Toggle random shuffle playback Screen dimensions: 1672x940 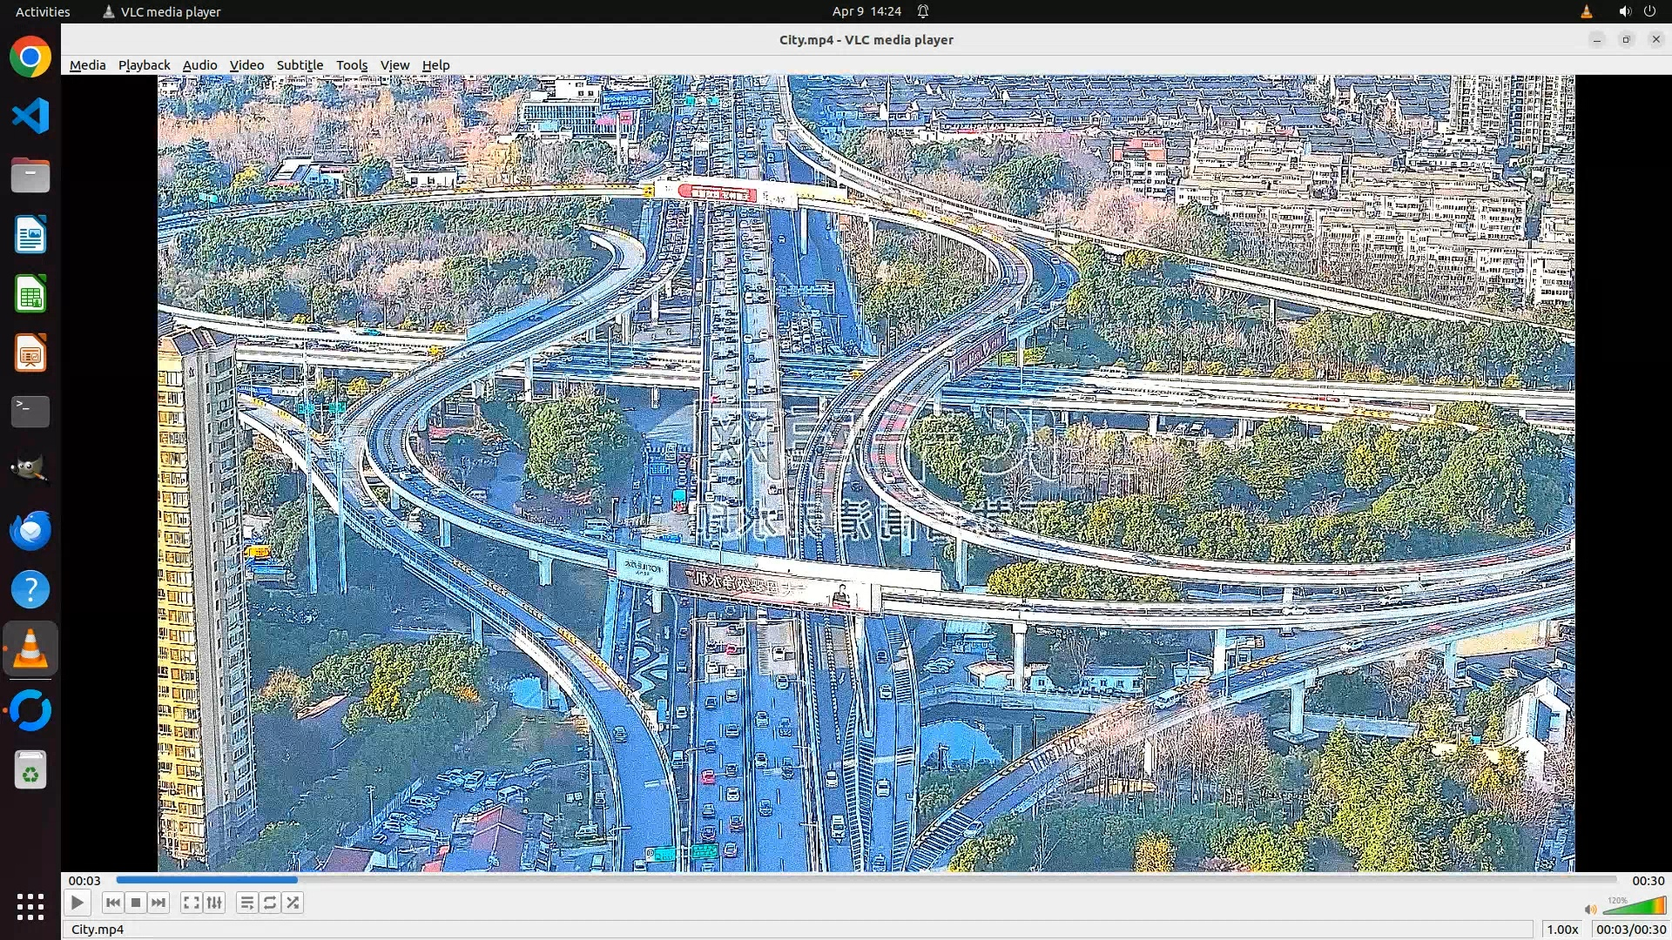click(293, 903)
